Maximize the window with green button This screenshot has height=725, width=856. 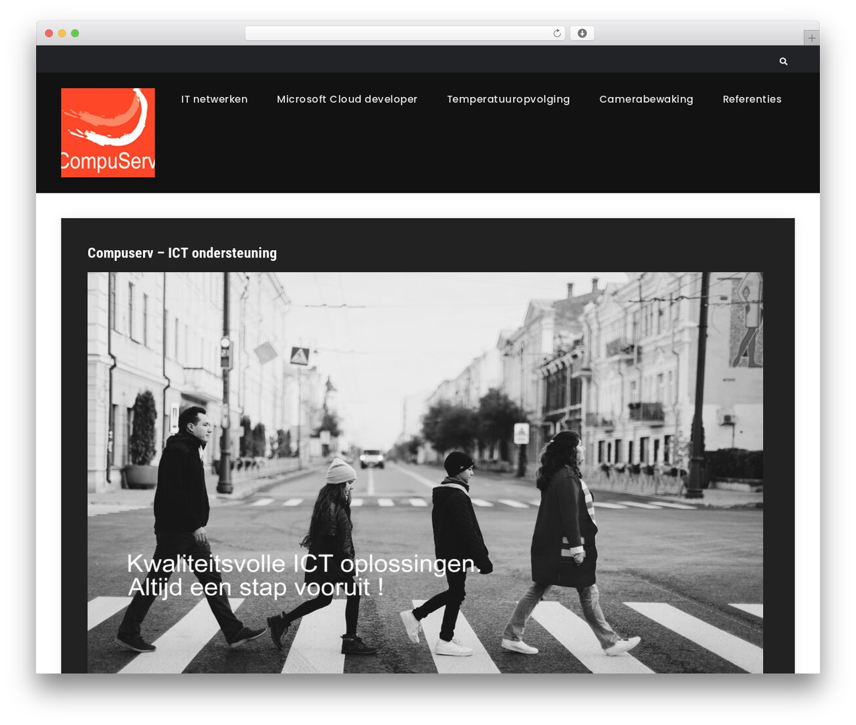[x=75, y=33]
